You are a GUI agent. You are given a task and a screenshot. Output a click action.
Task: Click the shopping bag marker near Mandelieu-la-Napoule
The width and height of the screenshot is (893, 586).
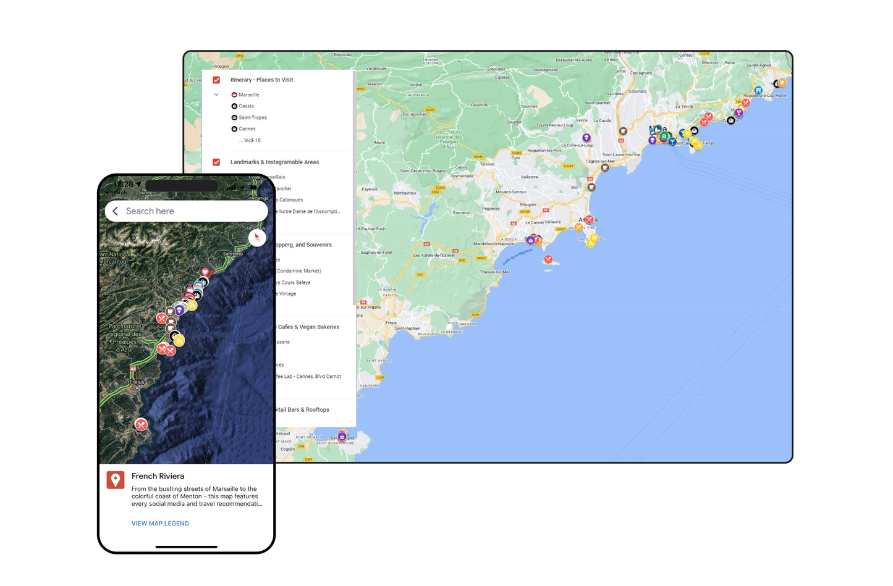point(531,240)
